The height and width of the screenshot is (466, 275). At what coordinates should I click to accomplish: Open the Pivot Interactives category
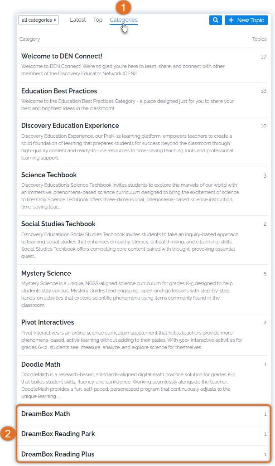point(48,322)
